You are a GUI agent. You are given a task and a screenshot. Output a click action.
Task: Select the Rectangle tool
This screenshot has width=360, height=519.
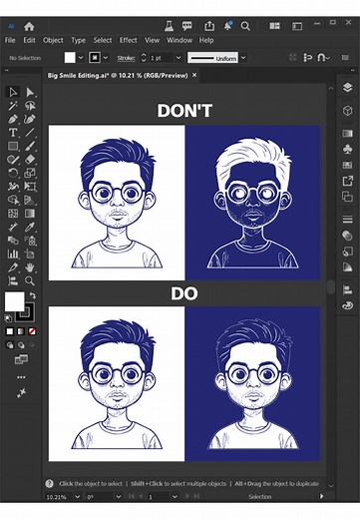point(13,146)
